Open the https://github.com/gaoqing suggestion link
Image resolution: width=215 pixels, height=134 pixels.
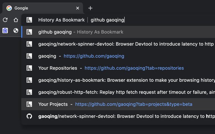pyautogui.click(x=94, y=56)
